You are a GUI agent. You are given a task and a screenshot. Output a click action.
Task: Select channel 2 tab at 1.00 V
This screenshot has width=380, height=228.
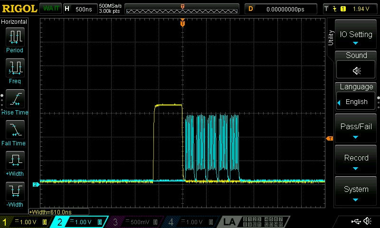pyautogui.click(x=79, y=222)
